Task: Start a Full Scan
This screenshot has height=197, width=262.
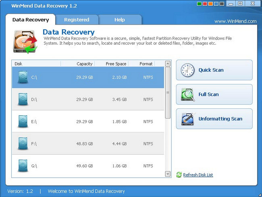Action: (214, 94)
